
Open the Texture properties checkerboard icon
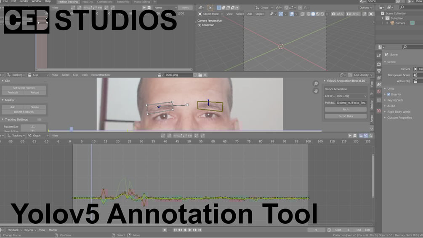(x=379, y=111)
